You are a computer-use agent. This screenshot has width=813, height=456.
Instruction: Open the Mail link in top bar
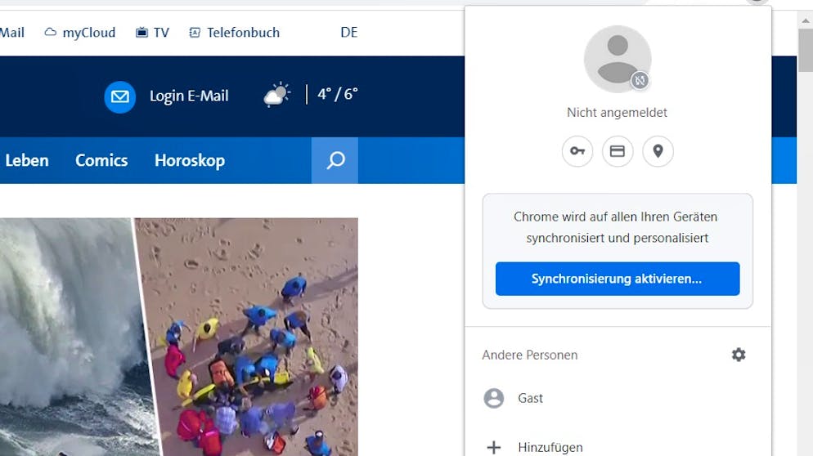(12, 33)
